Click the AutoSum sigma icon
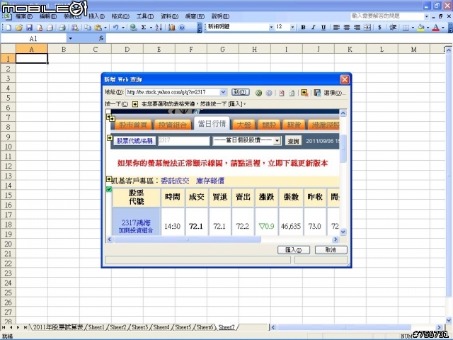The image size is (453, 340). tap(144, 28)
